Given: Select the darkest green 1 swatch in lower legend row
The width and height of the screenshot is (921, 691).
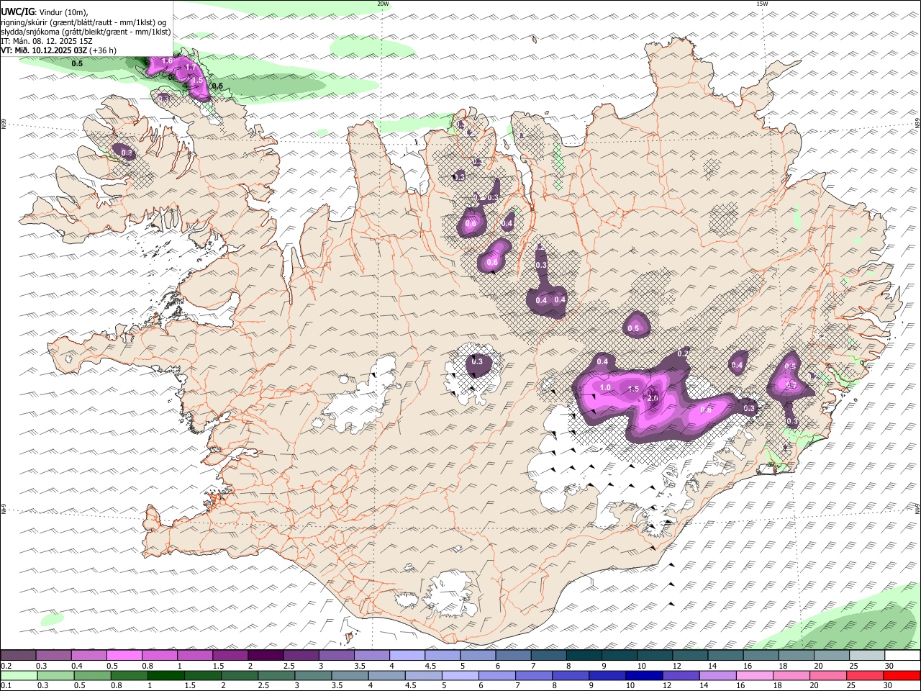Looking at the screenshot, I should point(165,675).
